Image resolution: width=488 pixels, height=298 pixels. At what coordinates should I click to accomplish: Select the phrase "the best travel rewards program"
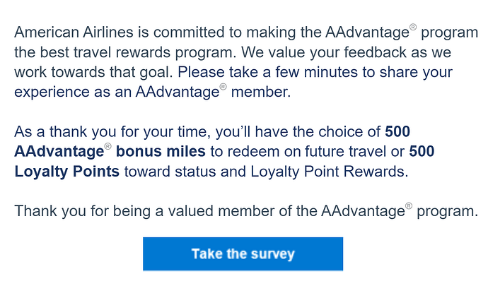pos(115,53)
